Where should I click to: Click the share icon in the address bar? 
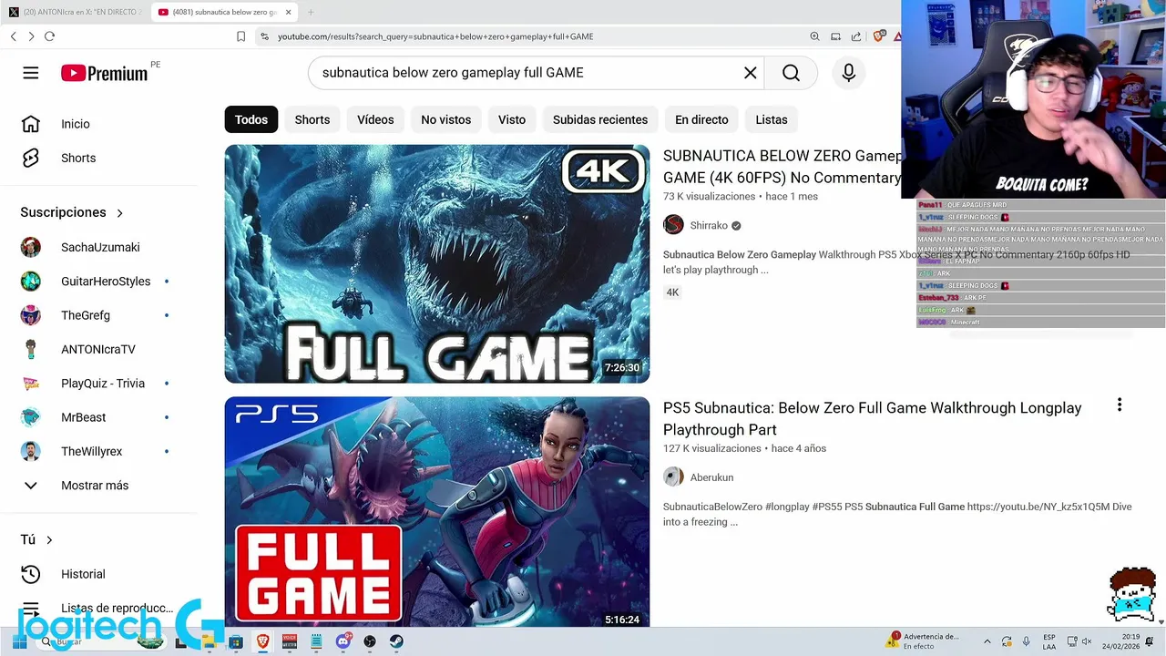tap(856, 36)
